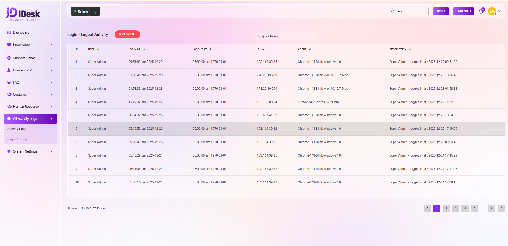Click the iDesk logo
The image size is (508, 246).
point(23,14)
